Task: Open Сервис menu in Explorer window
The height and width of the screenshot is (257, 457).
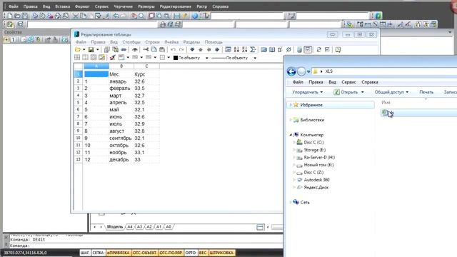Action: [x=348, y=82]
